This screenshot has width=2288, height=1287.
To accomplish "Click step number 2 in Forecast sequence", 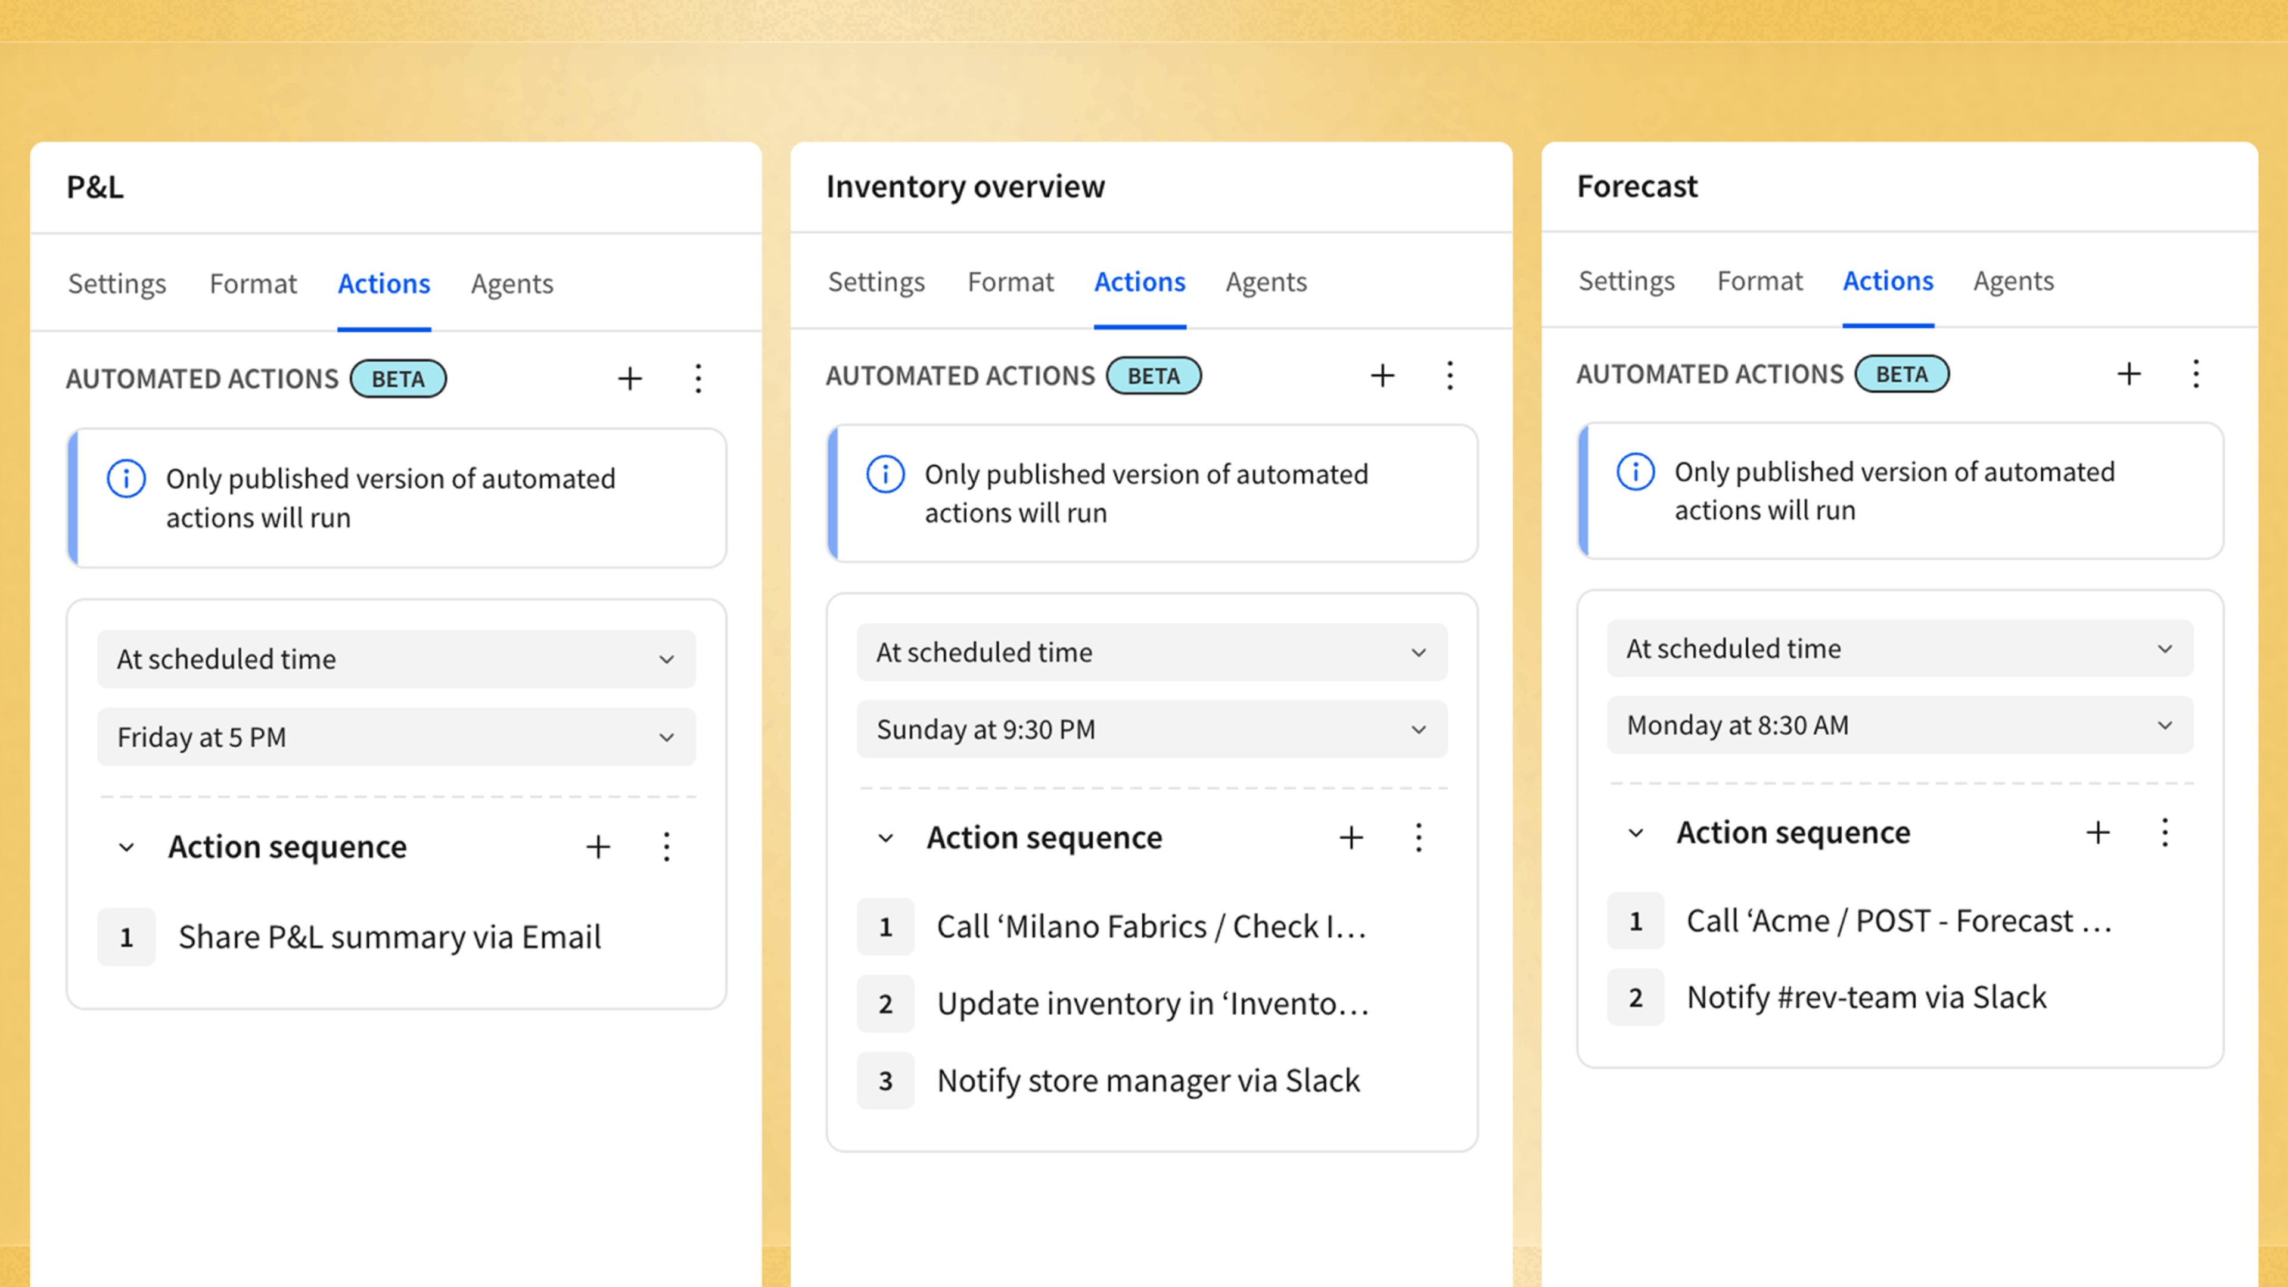I will coord(1635,999).
